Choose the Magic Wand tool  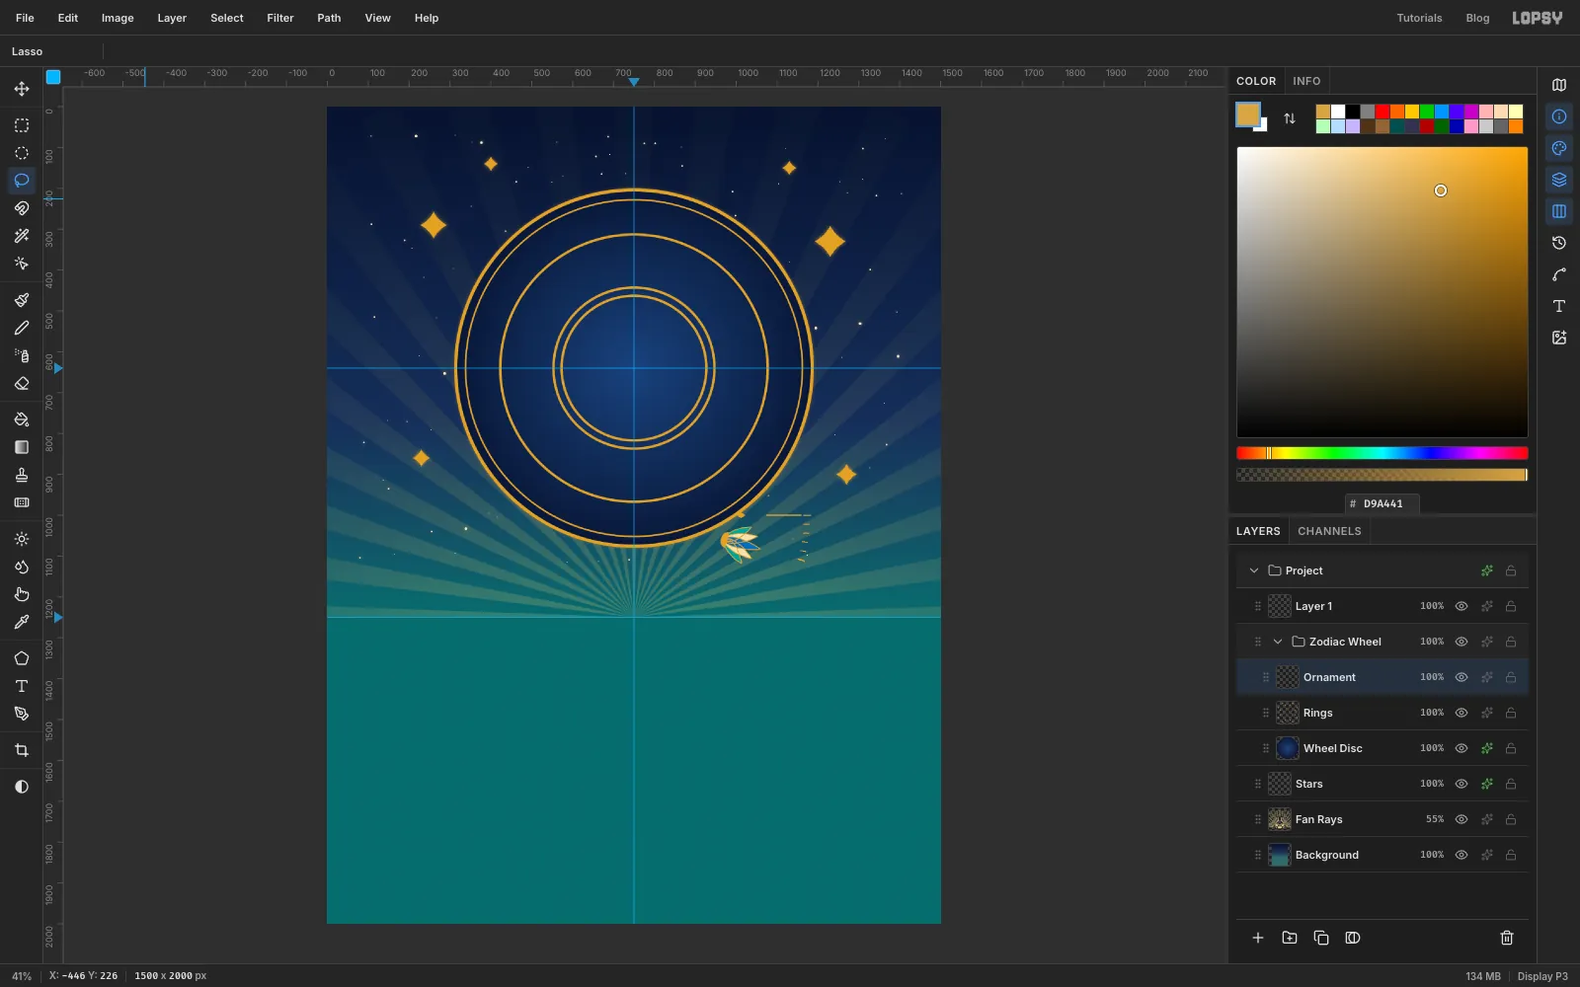(22, 236)
